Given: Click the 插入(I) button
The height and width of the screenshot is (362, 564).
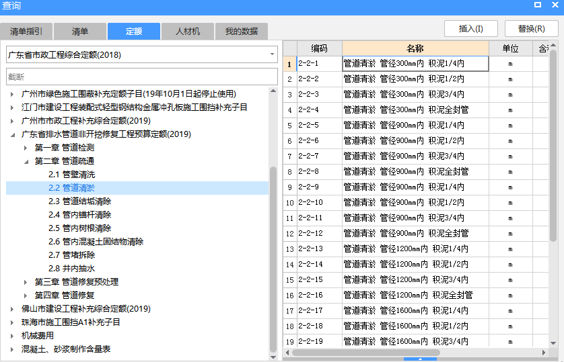Looking at the screenshot, I should click(471, 28).
